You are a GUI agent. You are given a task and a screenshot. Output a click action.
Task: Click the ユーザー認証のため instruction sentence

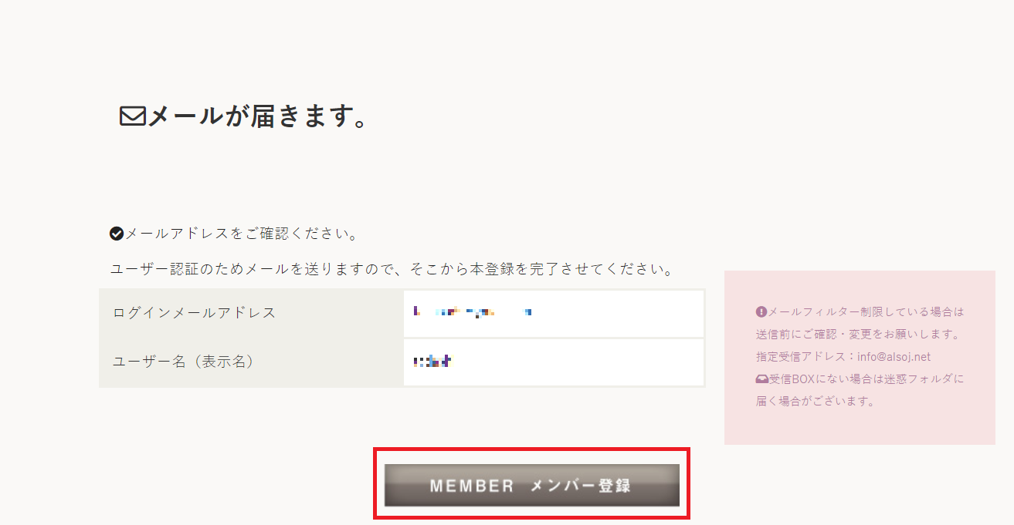click(394, 270)
